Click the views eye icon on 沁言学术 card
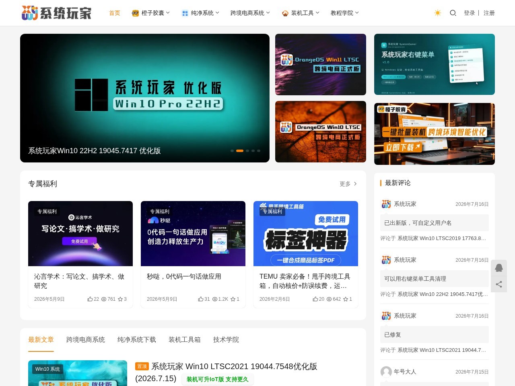Image resolution: width=515 pixels, height=386 pixels. 104,299
